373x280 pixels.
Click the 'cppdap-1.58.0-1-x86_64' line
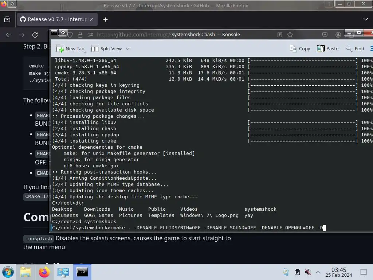(x=87, y=67)
